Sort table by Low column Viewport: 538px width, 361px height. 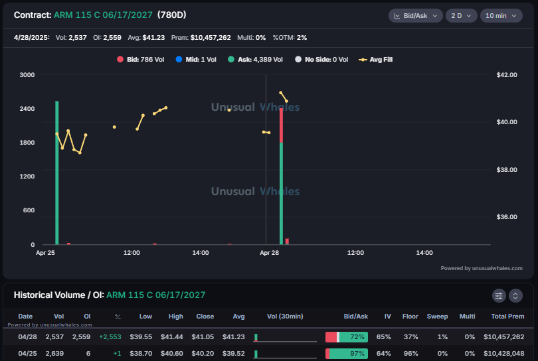click(145, 317)
